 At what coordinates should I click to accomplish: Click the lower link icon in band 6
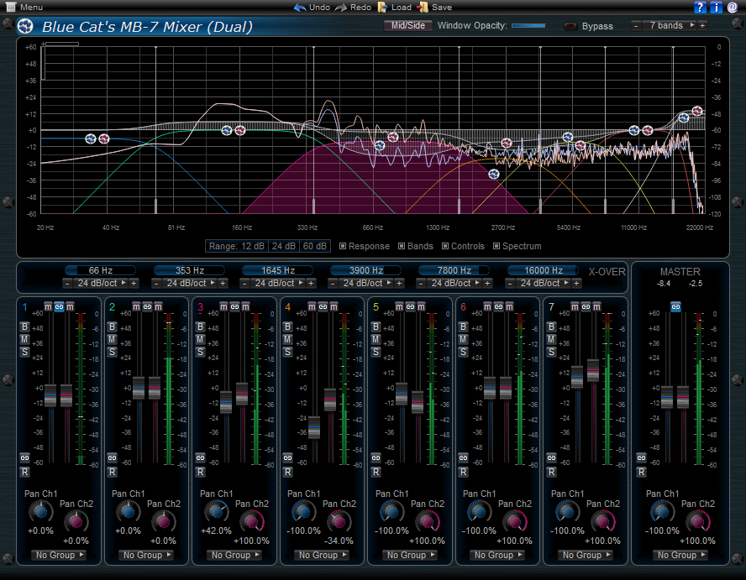point(464,457)
